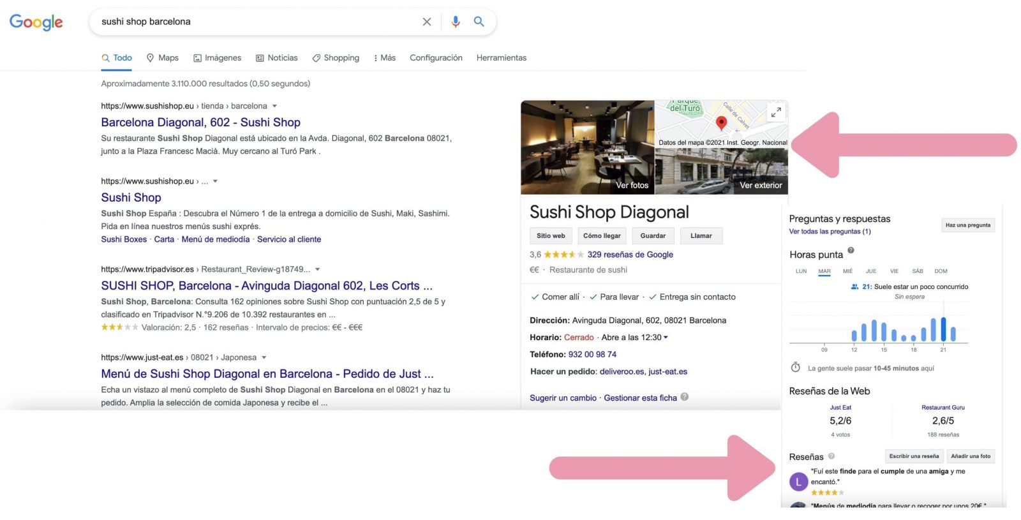1021x520 pixels.
Task: Select LUN day in Horas punta
Action: tap(801, 271)
